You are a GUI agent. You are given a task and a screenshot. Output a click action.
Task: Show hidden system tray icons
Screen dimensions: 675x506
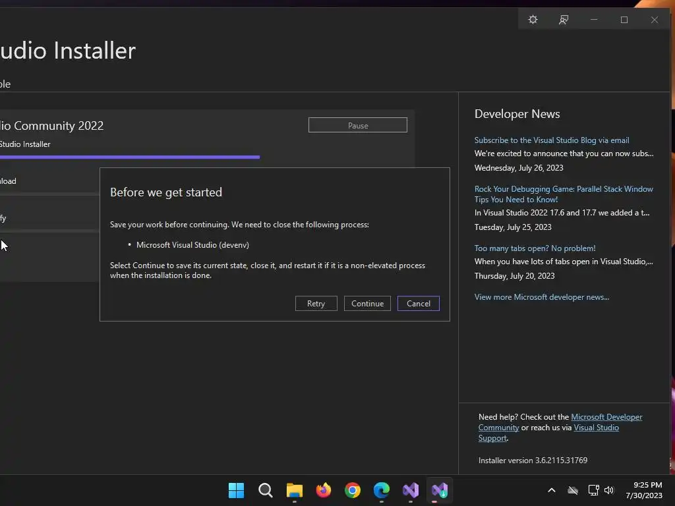click(552, 490)
